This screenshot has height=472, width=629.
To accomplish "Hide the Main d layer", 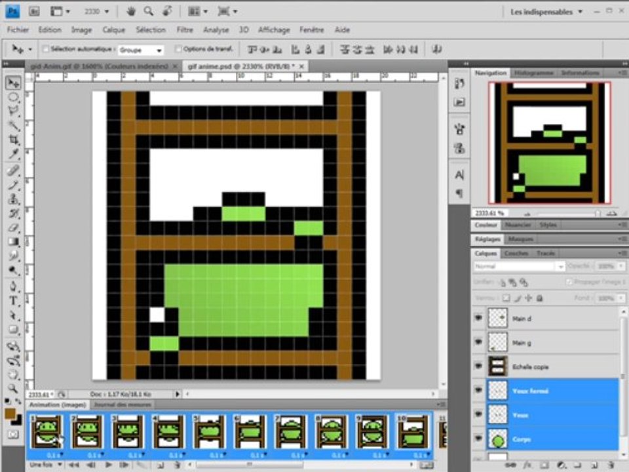I will pos(478,319).
